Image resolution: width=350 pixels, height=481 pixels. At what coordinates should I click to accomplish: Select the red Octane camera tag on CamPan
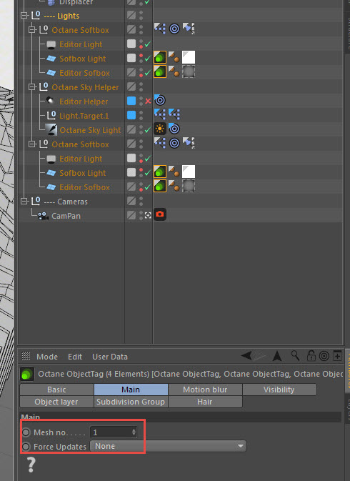160,214
